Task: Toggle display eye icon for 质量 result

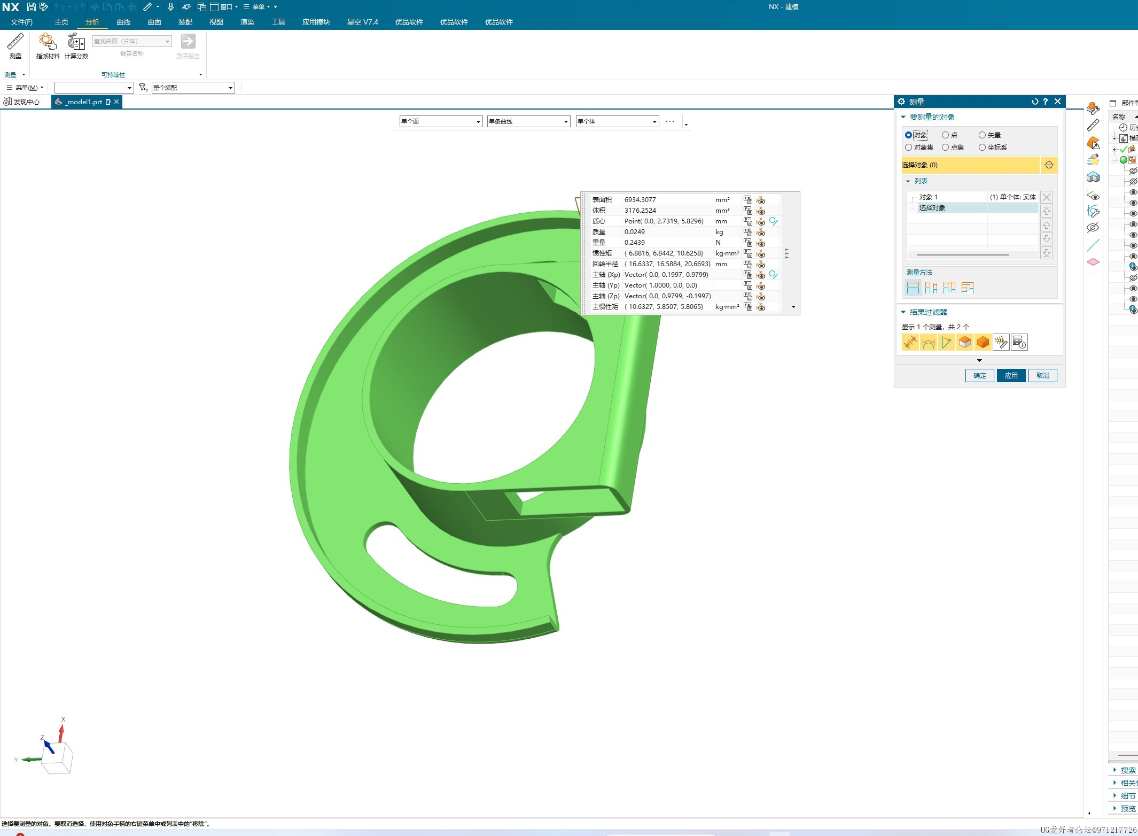Action: click(761, 232)
